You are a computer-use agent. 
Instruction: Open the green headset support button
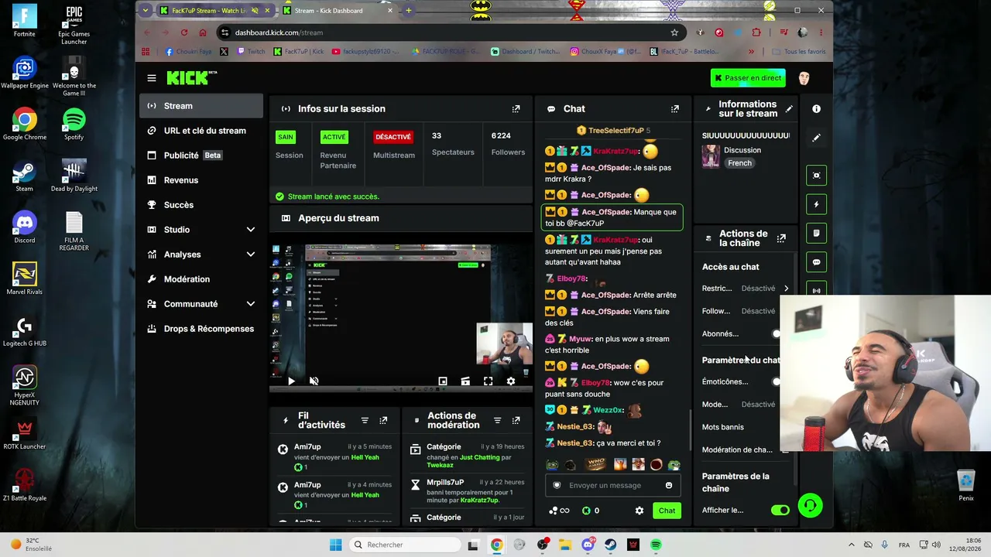click(810, 506)
